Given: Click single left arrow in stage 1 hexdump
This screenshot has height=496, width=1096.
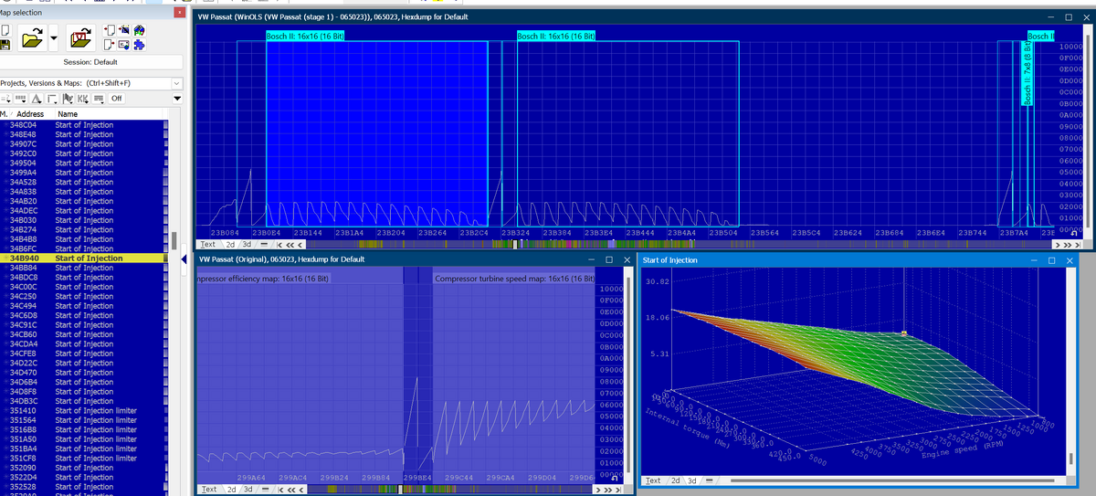Looking at the screenshot, I should point(300,245).
